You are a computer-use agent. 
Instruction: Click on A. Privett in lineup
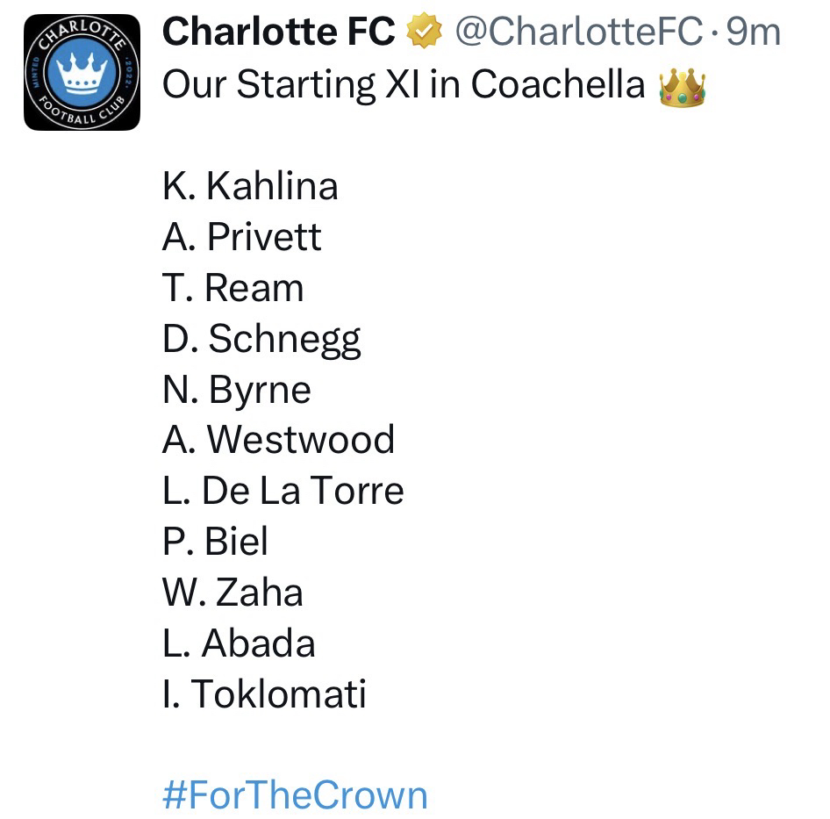(242, 237)
